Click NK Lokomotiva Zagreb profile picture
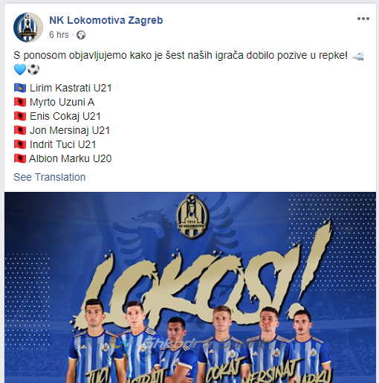Viewport: 379px width, 383px height. click(x=28, y=28)
